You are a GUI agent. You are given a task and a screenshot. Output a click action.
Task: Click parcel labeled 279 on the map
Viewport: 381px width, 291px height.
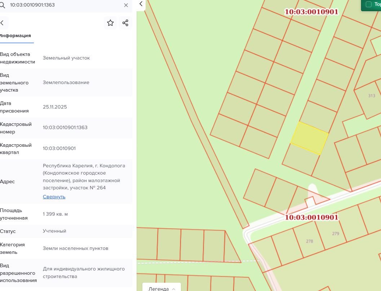336,234
